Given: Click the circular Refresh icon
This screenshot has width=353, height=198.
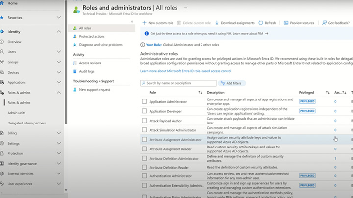Looking at the screenshot, I should click(261, 23).
